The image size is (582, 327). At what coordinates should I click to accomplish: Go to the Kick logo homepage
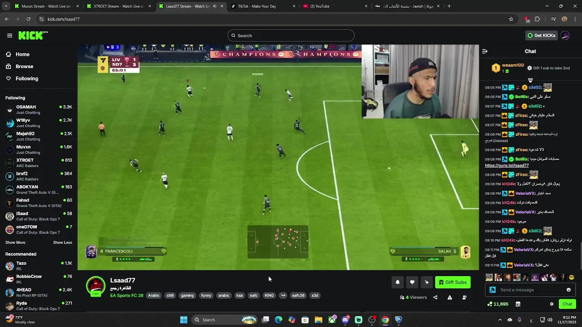coord(33,35)
